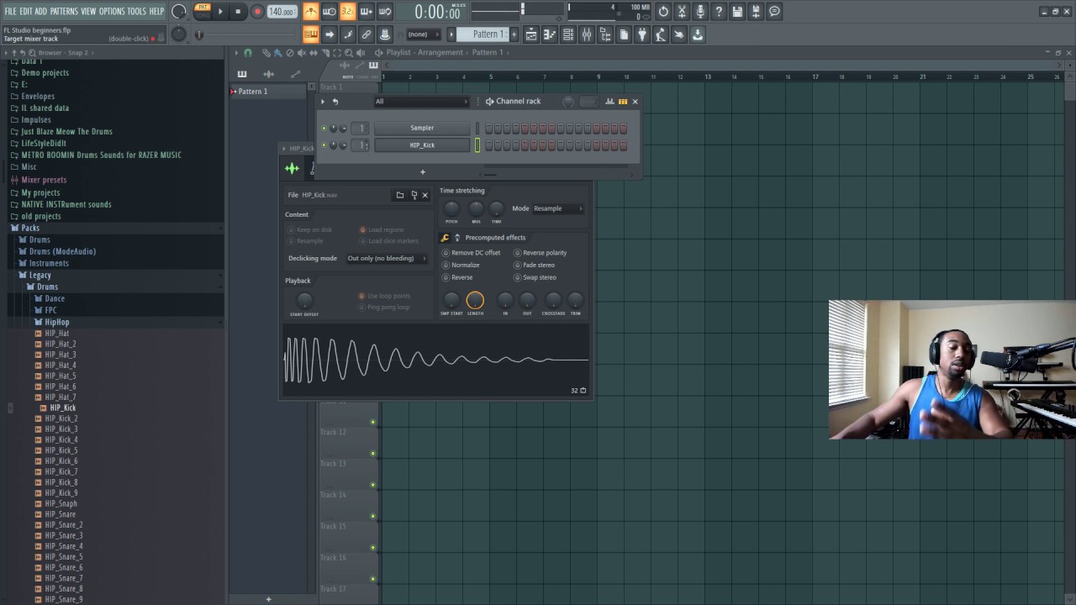This screenshot has width=1076, height=605.
Task: Open the mixer view icon
Action: coord(587,34)
